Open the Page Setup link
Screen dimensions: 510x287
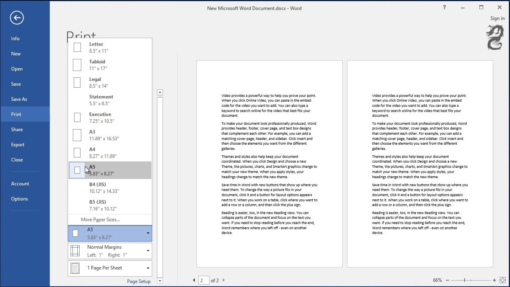139,281
